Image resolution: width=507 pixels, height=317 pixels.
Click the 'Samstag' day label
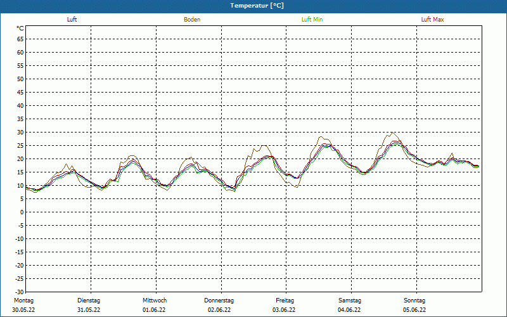pos(350,301)
